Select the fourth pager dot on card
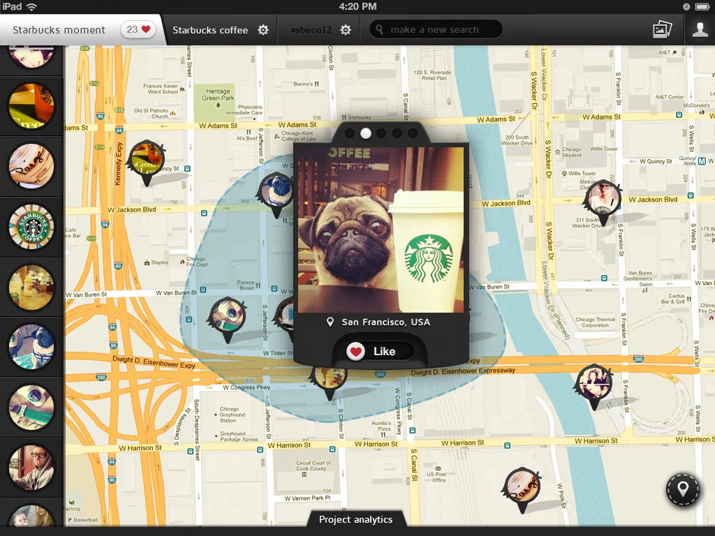Screen dimensions: 715x536 point(397,133)
